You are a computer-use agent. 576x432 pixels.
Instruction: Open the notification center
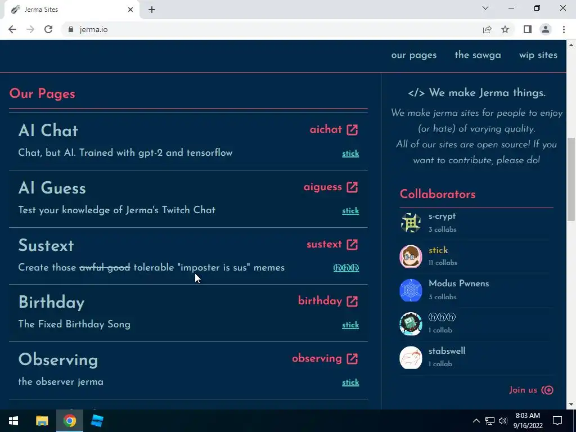tap(557, 421)
